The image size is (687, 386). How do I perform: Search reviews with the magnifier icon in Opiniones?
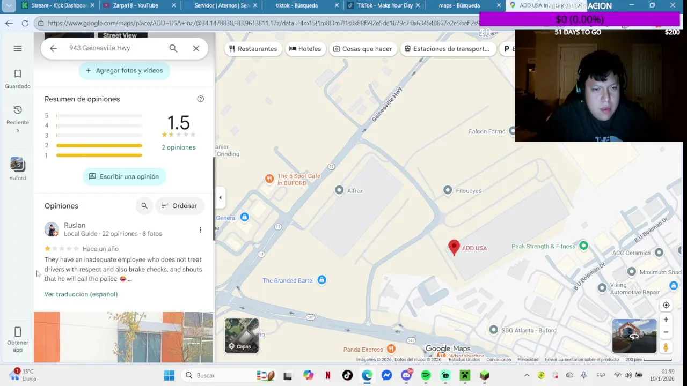(x=144, y=206)
